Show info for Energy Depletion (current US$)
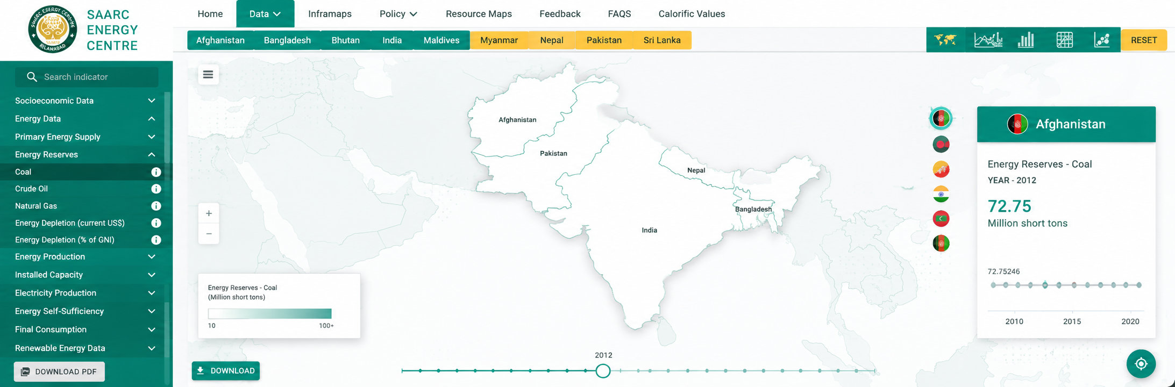 pyautogui.click(x=156, y=223)
